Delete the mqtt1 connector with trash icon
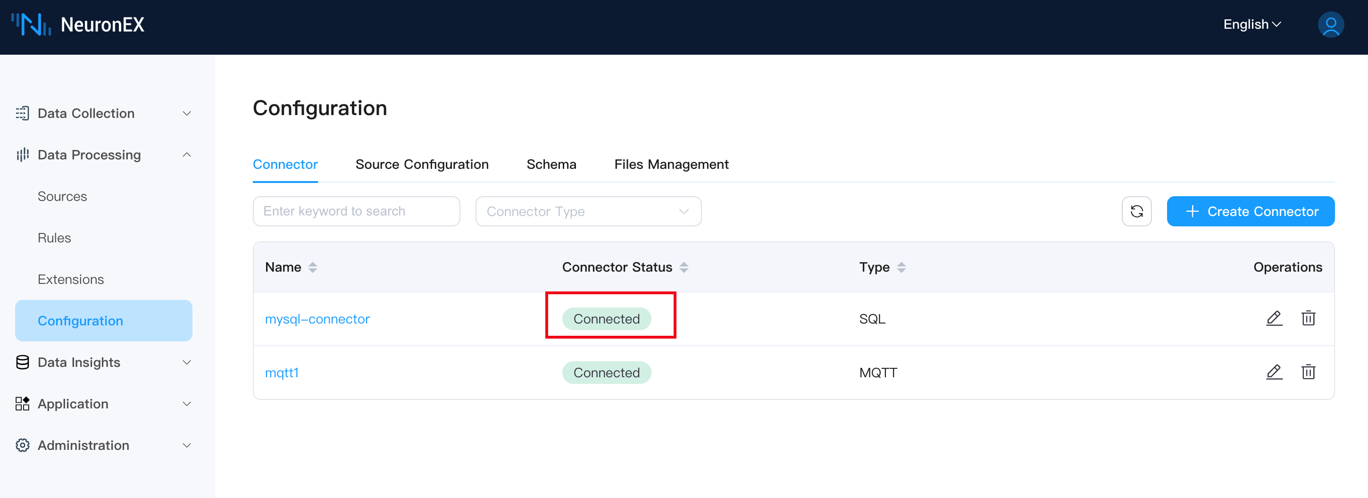This screenshot has height=498, width=1368. pos(1309,372)
